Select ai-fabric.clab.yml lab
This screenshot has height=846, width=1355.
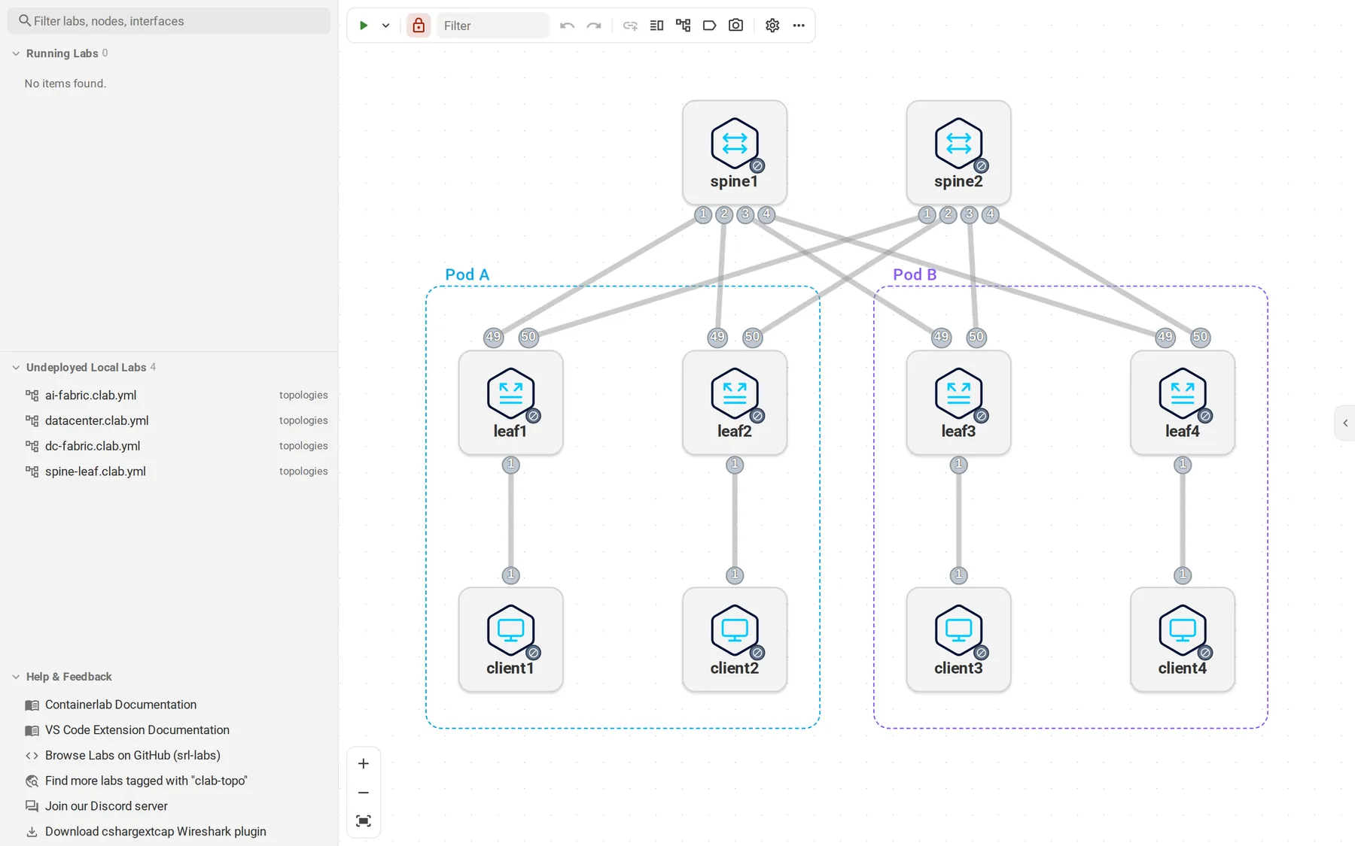(169, 395)
